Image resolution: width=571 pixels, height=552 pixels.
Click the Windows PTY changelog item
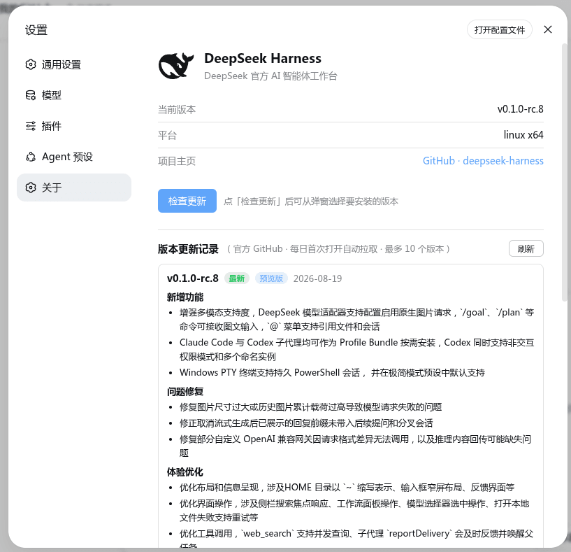332,373
